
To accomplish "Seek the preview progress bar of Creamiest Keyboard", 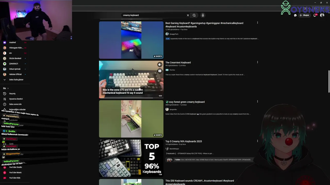I will (131, 98).
